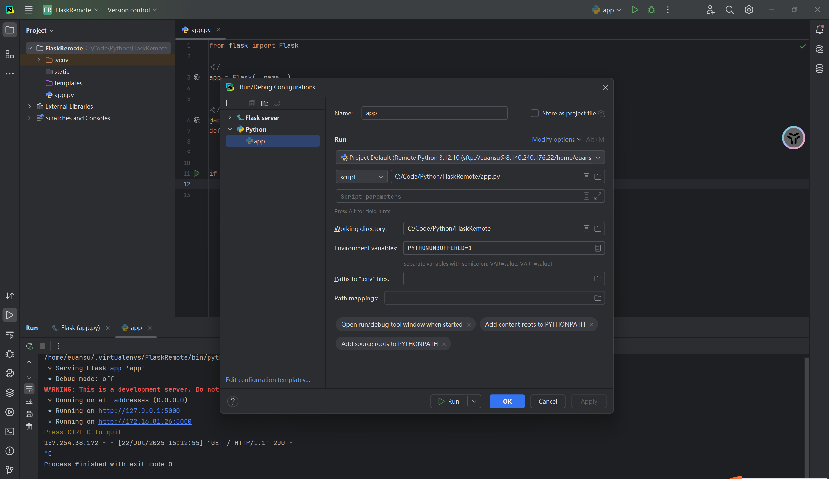The image size is (829, 479).
Task: Add new run configuration with plus icon
Action: click(226, 103)
